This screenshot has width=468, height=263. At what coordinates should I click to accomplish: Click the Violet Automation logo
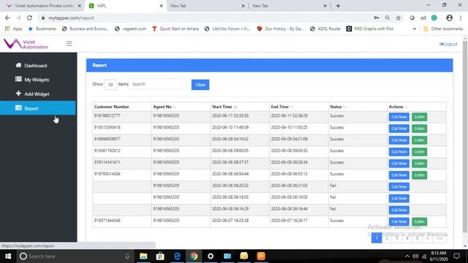coord(26,44)
